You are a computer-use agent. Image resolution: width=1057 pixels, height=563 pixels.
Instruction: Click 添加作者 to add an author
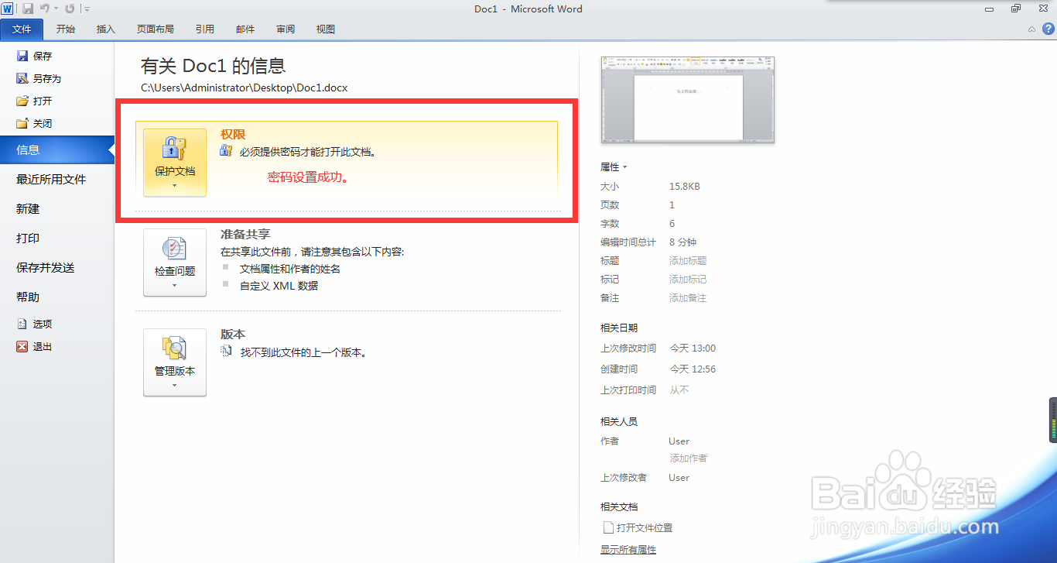[688, 458]
